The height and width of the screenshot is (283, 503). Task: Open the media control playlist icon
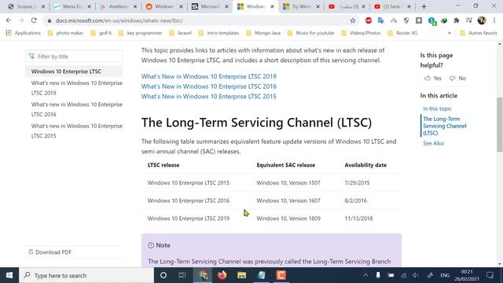[469, 20]
